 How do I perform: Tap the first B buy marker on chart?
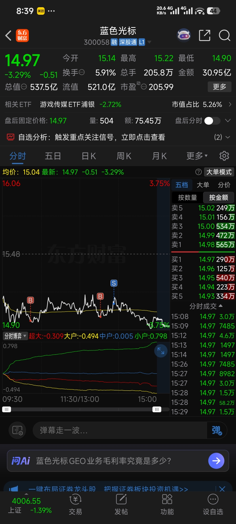[30, 300]
